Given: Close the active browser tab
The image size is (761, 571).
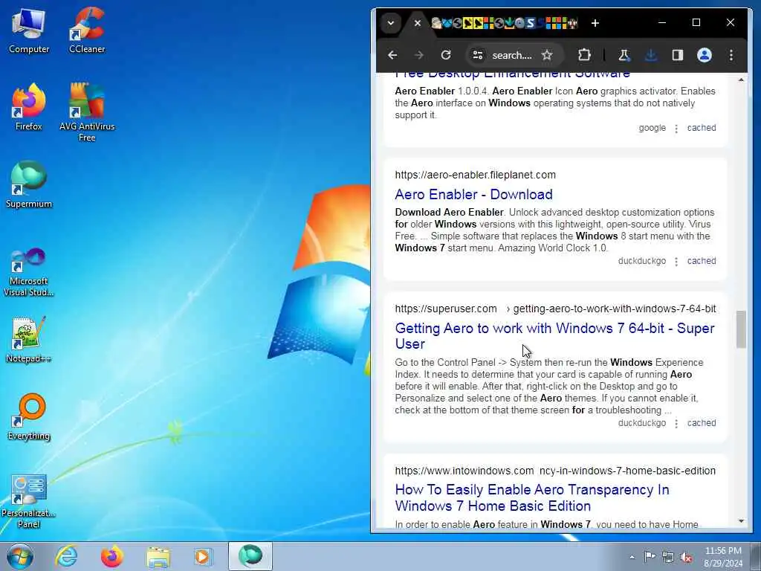Looking at the screenshot, I should tap(417, 23).
